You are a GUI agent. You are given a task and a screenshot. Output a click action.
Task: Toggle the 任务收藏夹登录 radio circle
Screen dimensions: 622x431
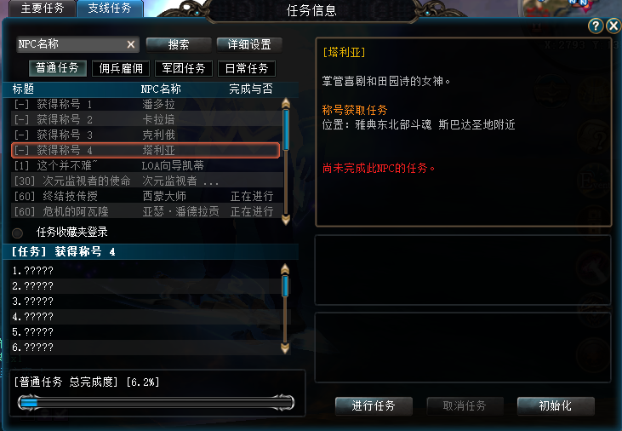(18, 233)
